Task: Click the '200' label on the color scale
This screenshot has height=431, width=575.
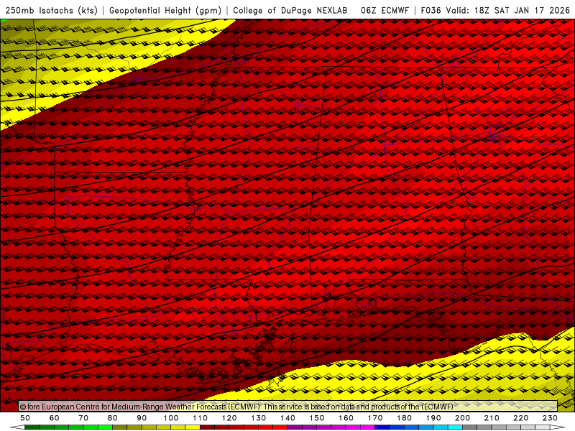Action: tap(462, 418)
